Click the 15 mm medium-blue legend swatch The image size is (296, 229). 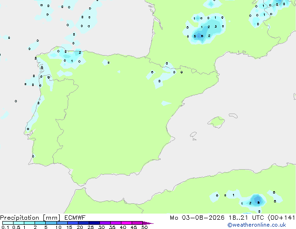tap(73, 223)
